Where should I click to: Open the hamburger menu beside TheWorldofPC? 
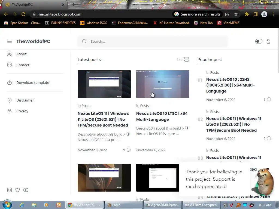point(10,41)
